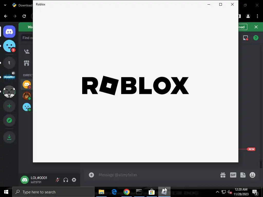Open the COLDWORLD server icon

coord(9,77)
